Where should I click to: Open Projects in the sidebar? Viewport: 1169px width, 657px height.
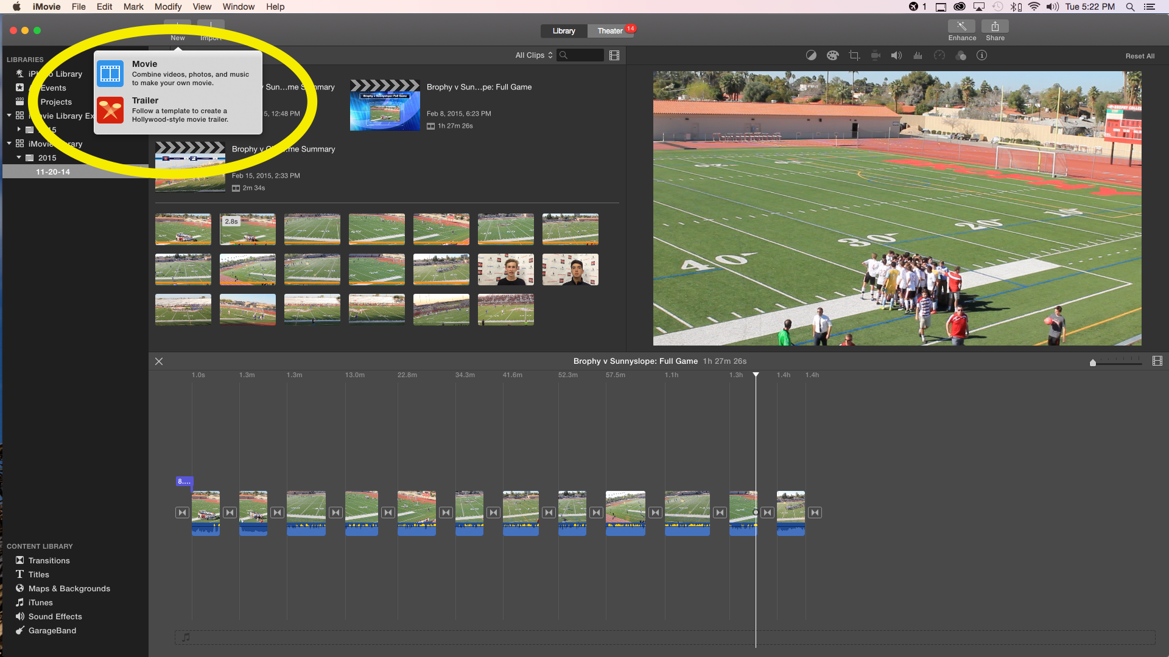pos(56,102)
